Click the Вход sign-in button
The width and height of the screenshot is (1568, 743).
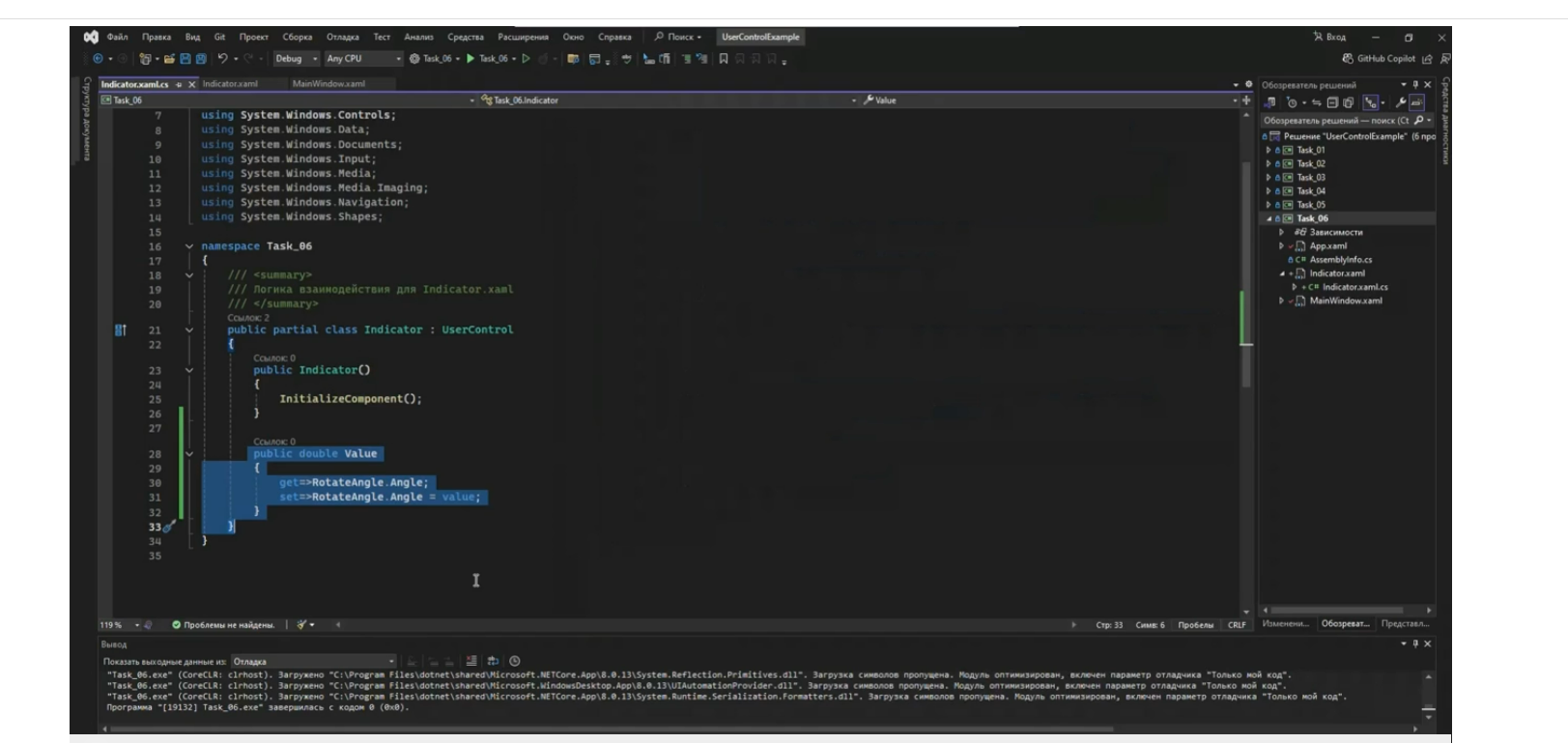pyautogui.click(x=1329, y=37)
